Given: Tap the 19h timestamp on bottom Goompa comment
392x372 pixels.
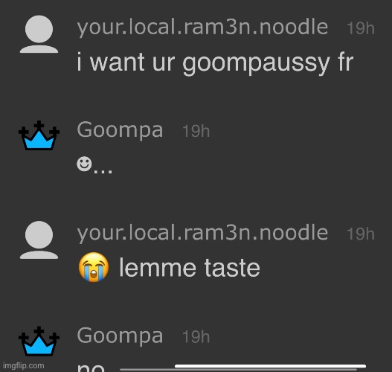Looking at the screenshot, I should coord(196,337).
